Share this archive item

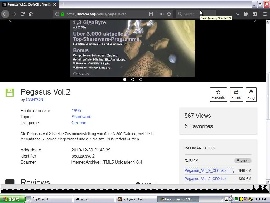click(236, 95)
